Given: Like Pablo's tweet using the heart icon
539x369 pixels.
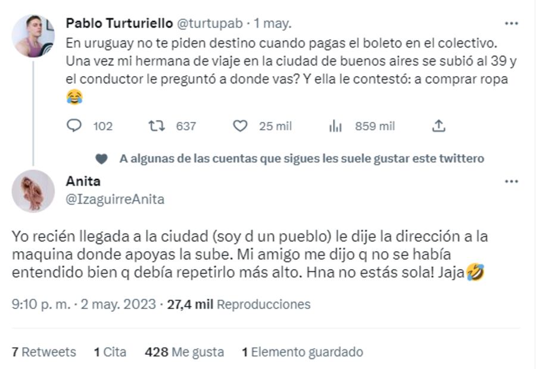Looking at the screenshot, I should point(240,126).
